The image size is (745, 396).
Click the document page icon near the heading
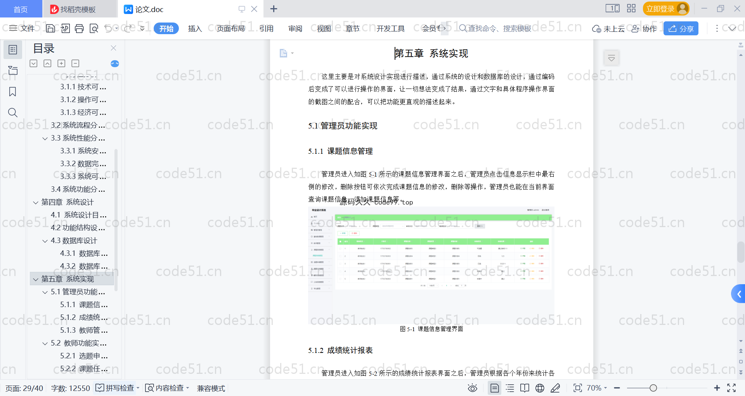[284, 53]
